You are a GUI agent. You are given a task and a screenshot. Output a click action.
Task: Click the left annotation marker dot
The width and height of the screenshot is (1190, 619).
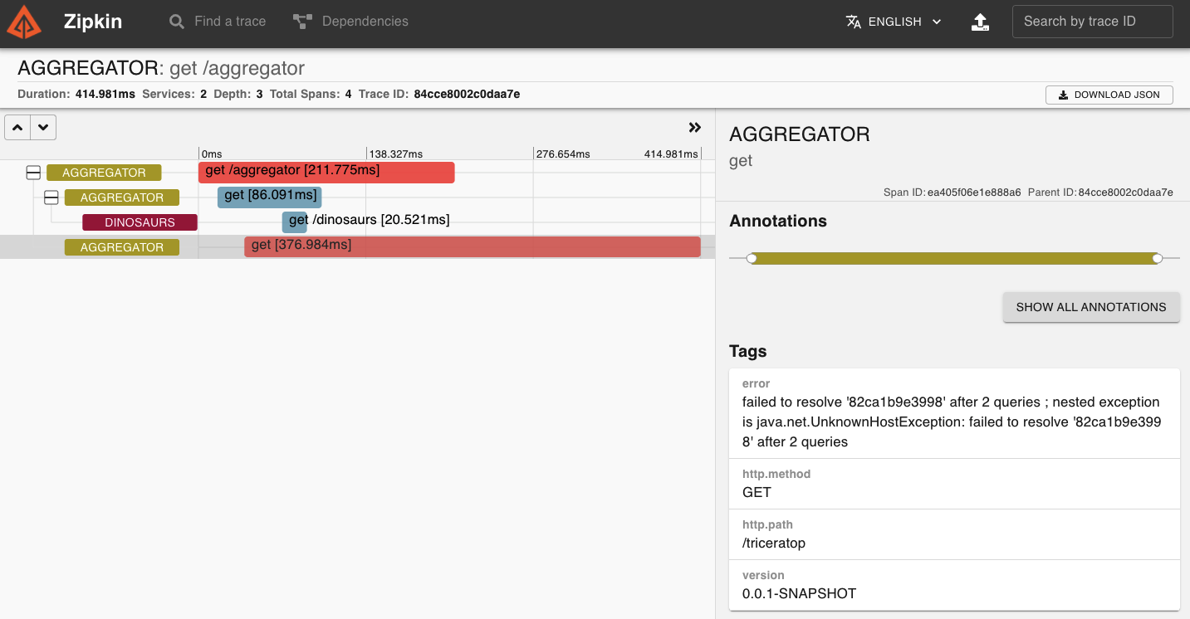pos(752,259)
